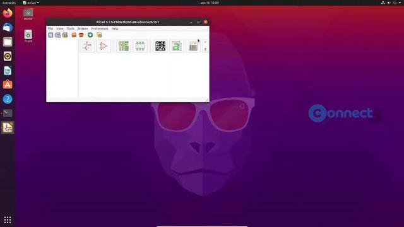Open Files manager in the dock
This screenshot has height=227, width=404.
click(8, 42)
